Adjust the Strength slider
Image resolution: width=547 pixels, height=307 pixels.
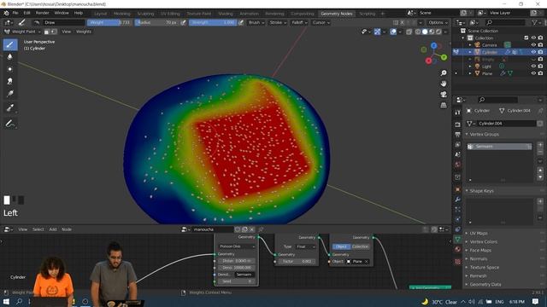tap(213, 22)
